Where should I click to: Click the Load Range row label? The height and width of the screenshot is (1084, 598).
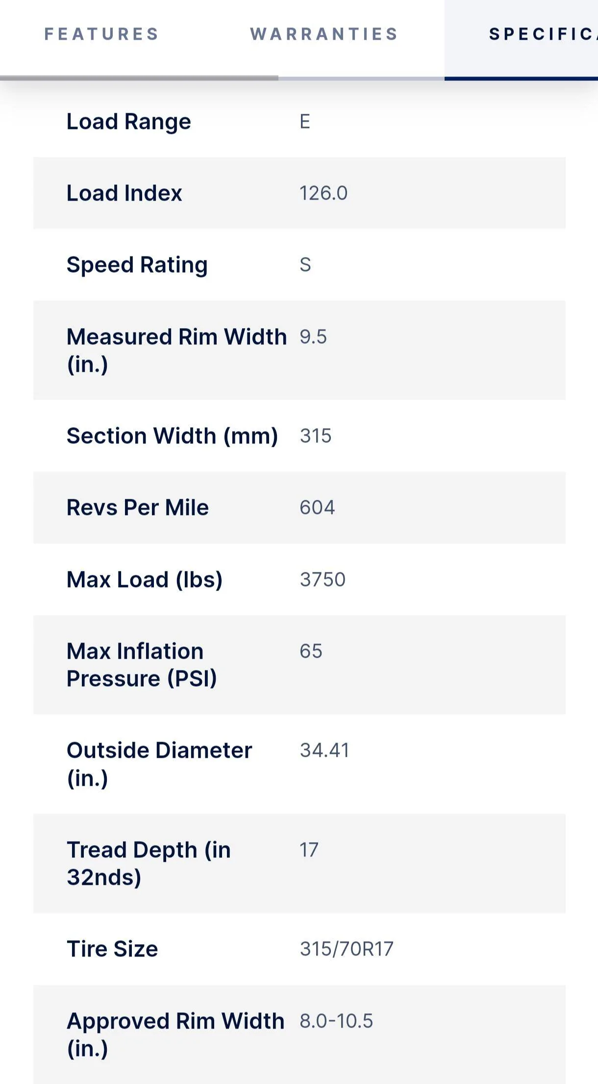click(128, 122)
